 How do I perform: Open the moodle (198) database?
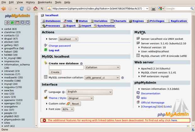pos(13,81)
